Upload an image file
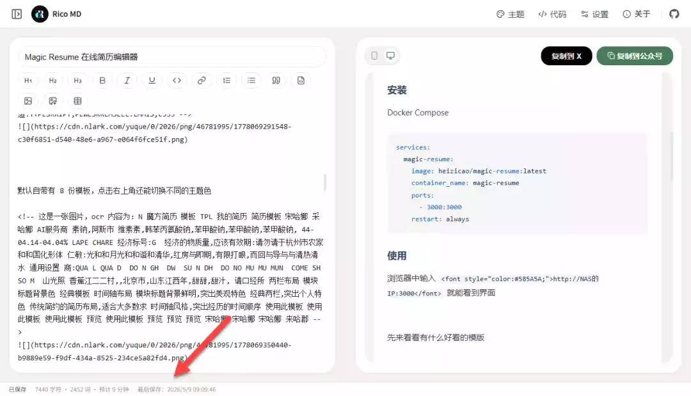Screen dimensions: 691x396 click(x=53, y=101)
